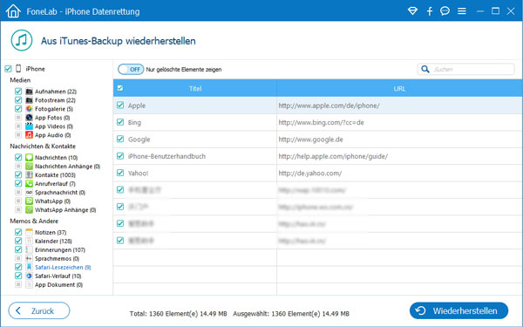
Task: Click the URL http://www.google.de
Action: (x=310, y=140)
